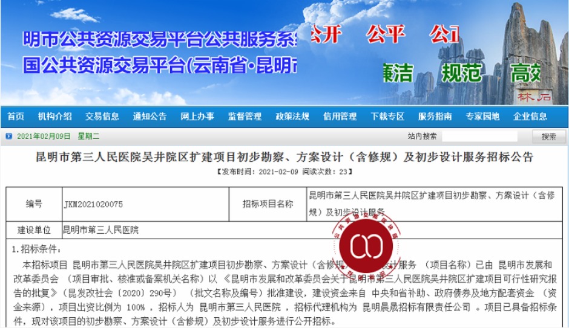This screenshot has height=328, width=569.
Task: Click the announcement headline title
Action: pos(284,158)
